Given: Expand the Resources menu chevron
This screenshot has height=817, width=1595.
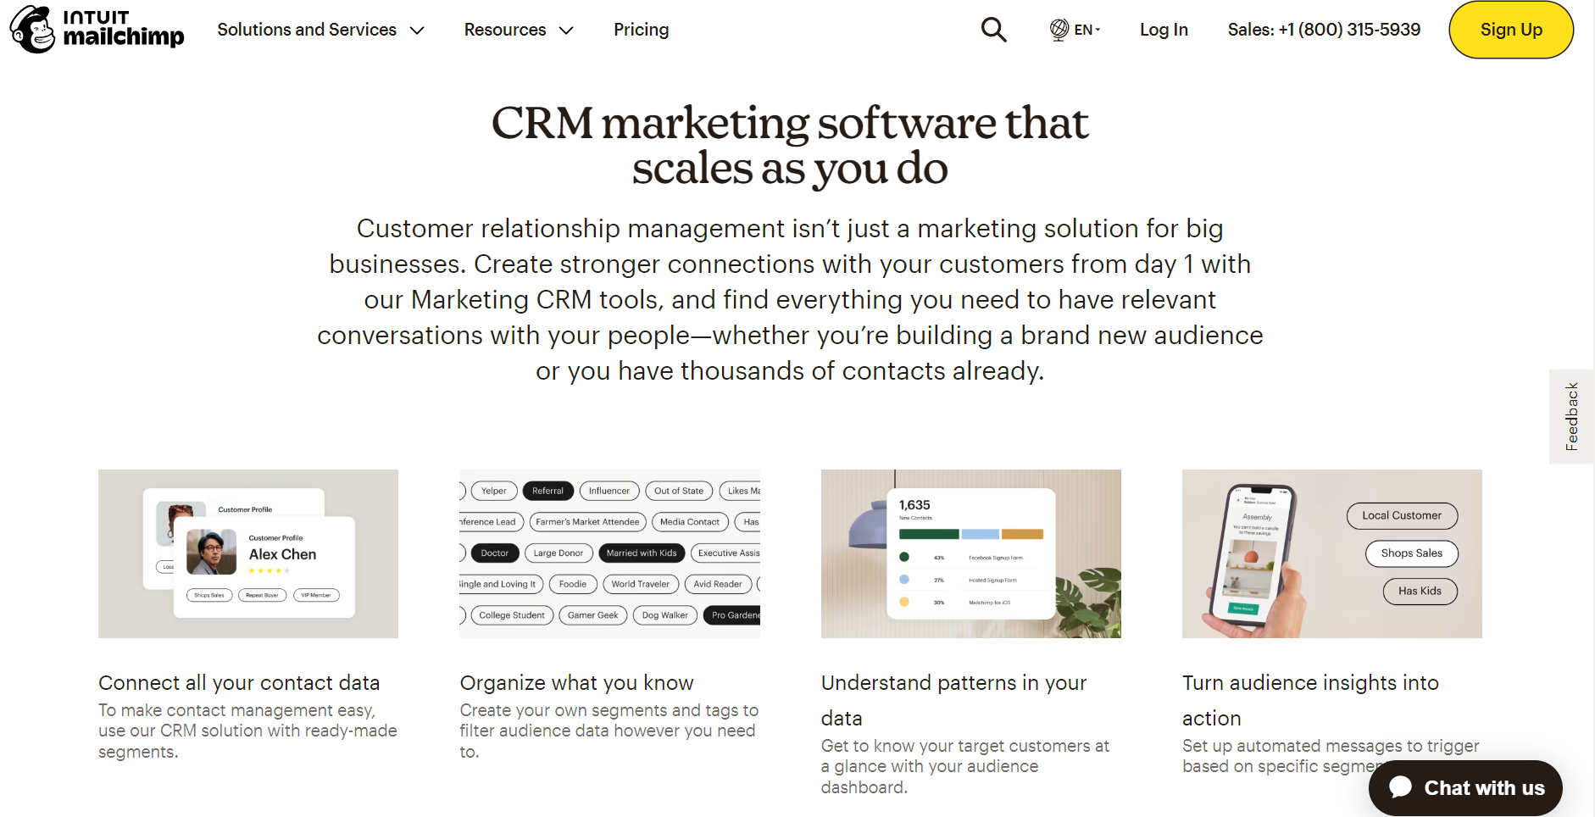Looking at the screenshot, I should click(566, 31).
